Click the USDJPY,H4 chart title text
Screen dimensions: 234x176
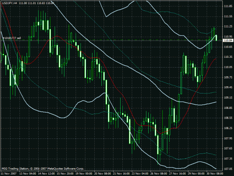point(10,3)
